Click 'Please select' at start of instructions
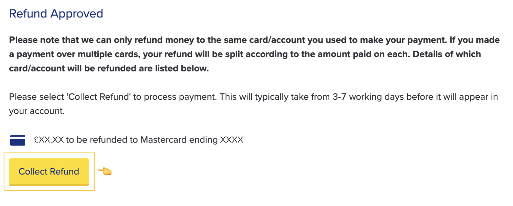Image resolution: width=513 pixels, height=206 pixels. pos(36,97)
